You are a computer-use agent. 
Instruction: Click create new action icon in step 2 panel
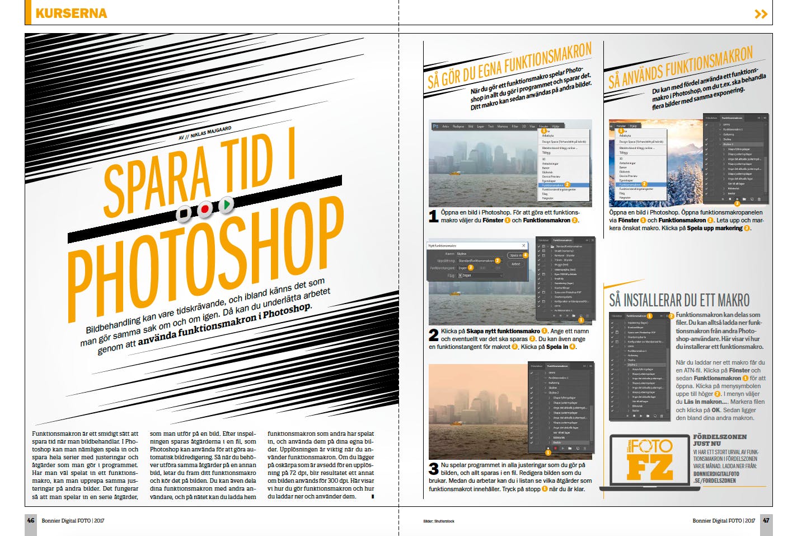pos(581,316)
